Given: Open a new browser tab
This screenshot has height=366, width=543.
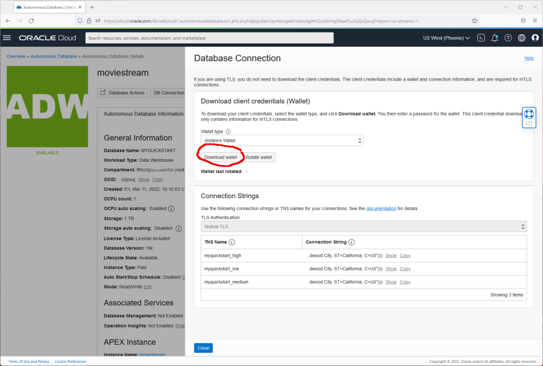Looking at the screenshot, I should (92, 7).
